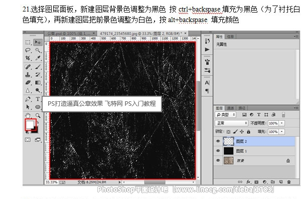302x199 pixels.
Task: Change the screen mode
Action: (x=38, y=140)
